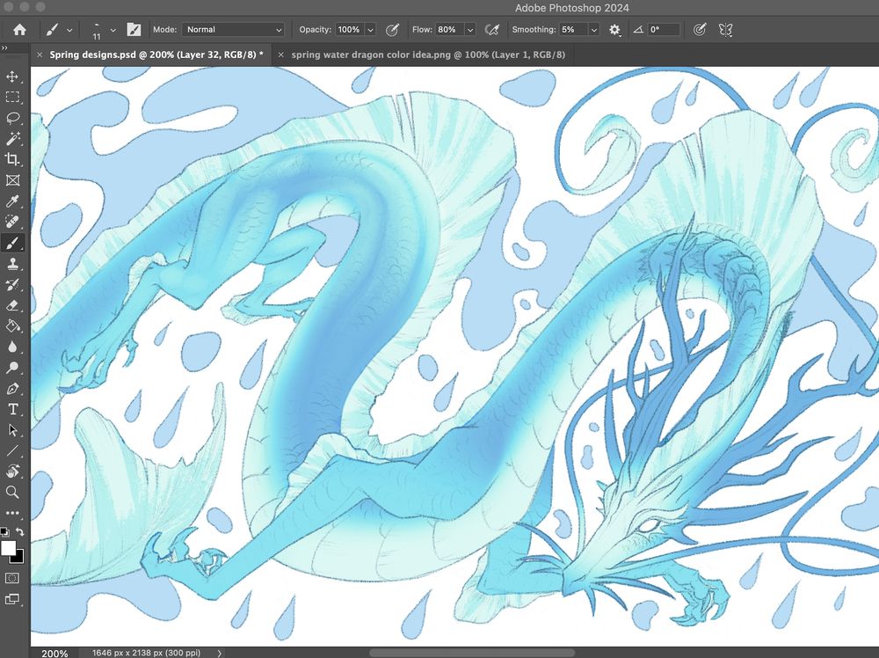Toggle Quick Mask mode
Viewport: 879px width, 658px height.
coord(13,578)
